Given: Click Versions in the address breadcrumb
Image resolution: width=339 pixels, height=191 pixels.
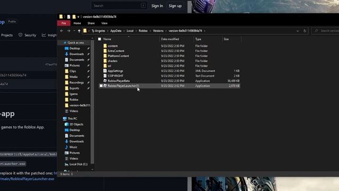Looking at the screenshot, I should [x=158, y=31].
